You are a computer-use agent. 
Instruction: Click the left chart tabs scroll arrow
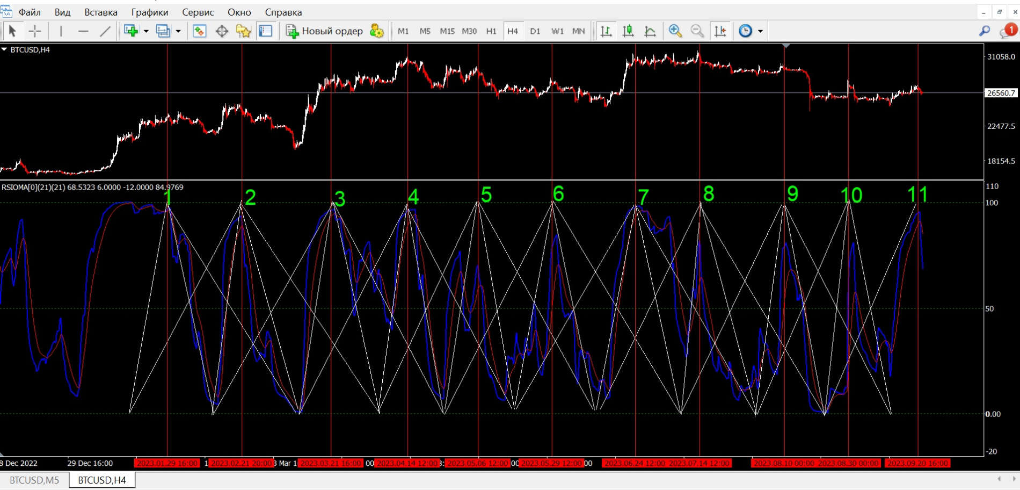[x=999, y=479]
